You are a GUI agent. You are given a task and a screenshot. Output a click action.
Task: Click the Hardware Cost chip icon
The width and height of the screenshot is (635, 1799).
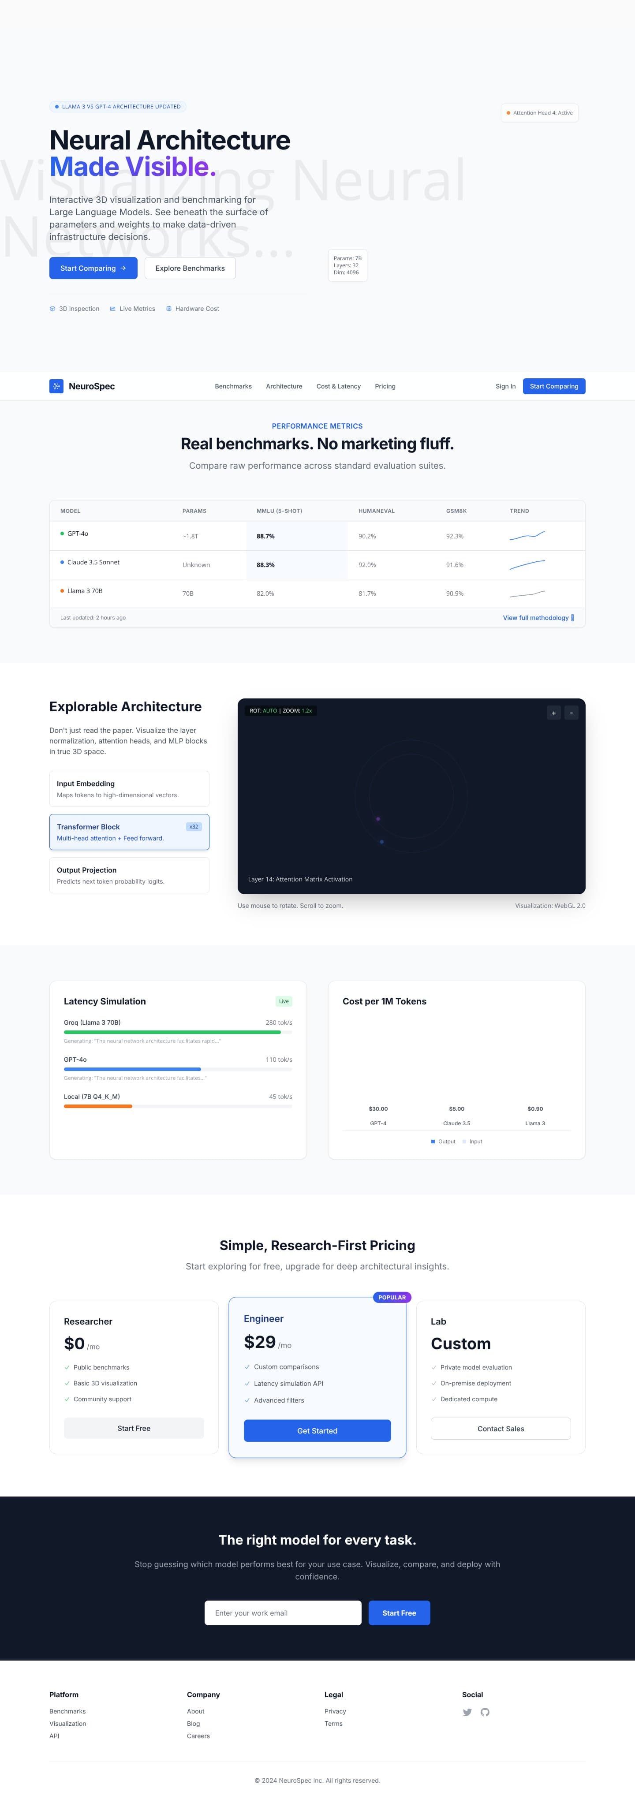pyautogui.click(x=168, y=309)
